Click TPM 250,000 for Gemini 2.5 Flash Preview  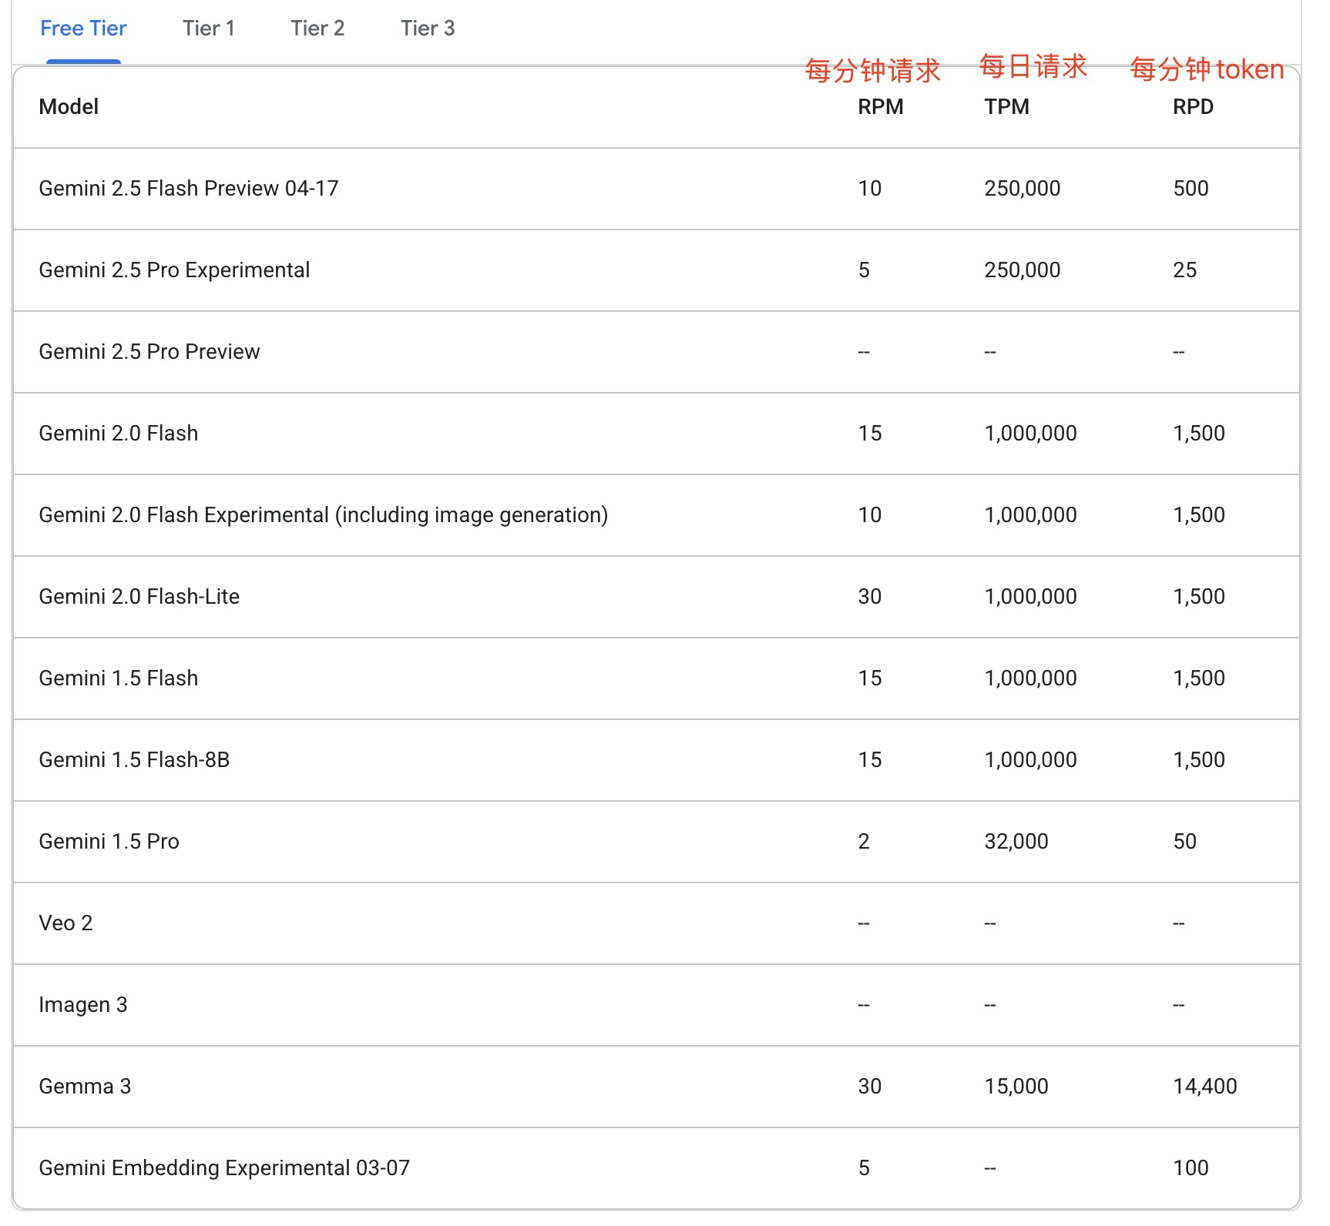click(x=1023, y=188)
